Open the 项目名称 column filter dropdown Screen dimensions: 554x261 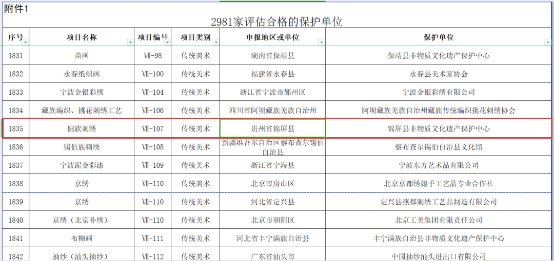click(x=130, y=42)
